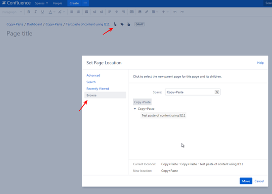This screenshot has height=194, width=272.
Task: Open the labels tag icon
Action: [x=122, y=24]
